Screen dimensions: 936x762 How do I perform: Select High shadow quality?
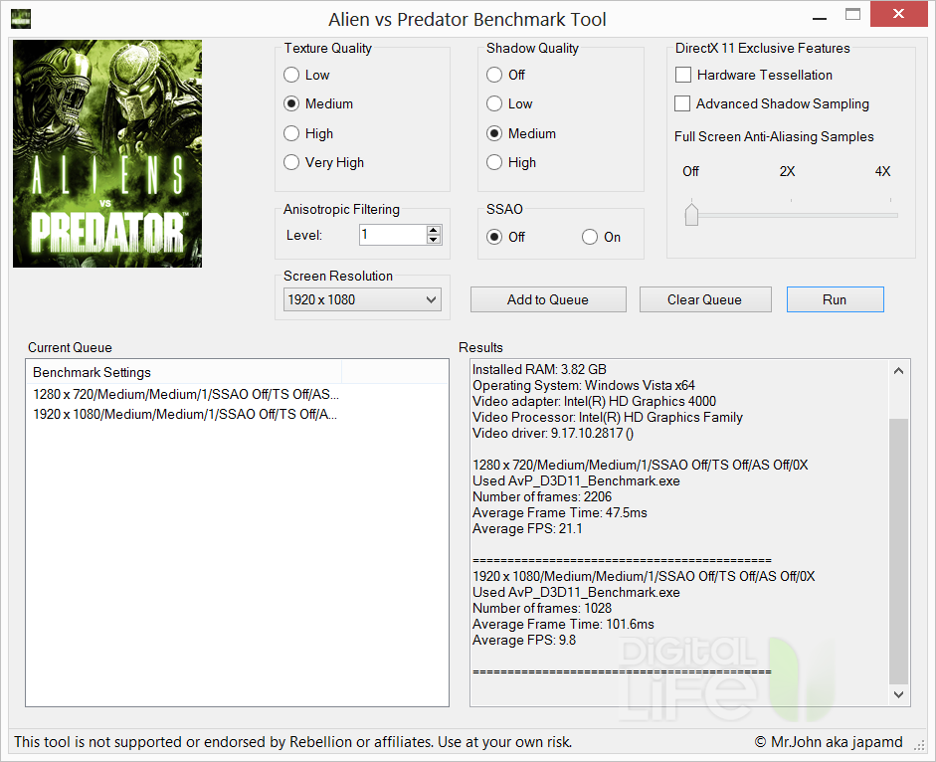pyautogui.click(x=511, y=162)
